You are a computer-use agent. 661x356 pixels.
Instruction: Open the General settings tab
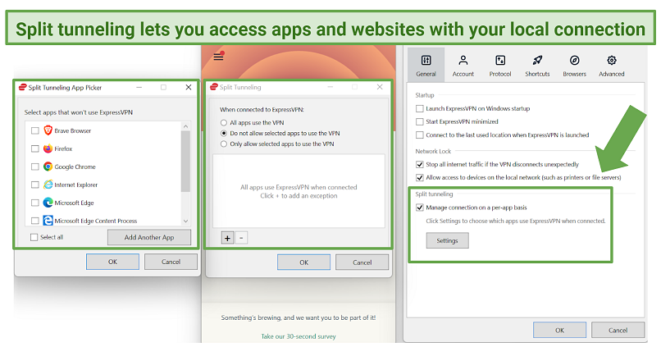(x=426, y=65)
